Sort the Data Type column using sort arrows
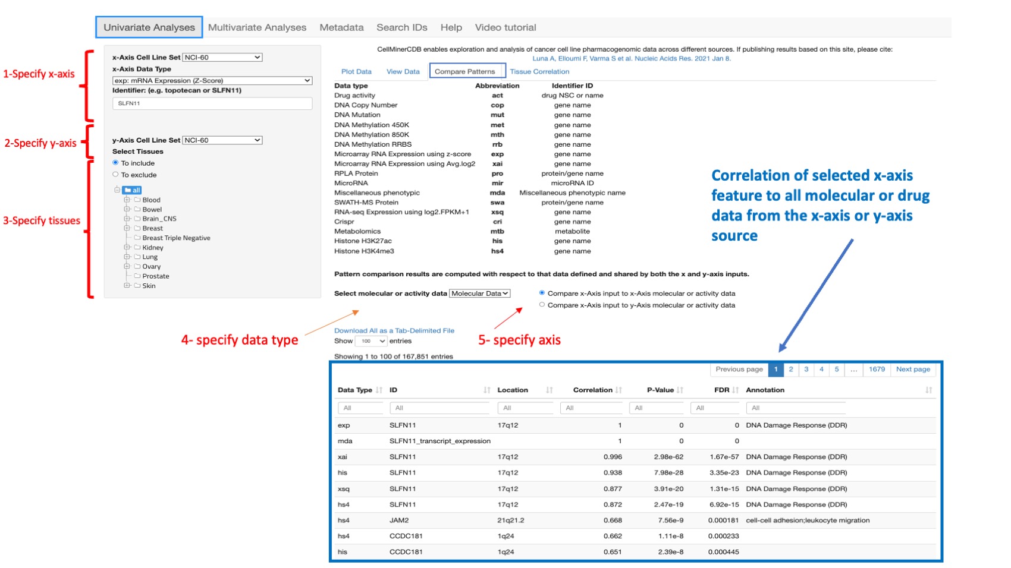Screen dimensions: 1011x568 pos(378,390)
